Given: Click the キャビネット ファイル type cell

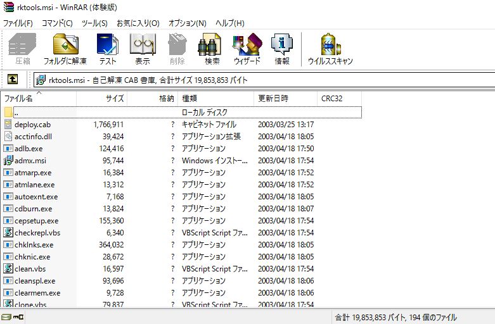Looking at the screenshot, I should point(209,125).
